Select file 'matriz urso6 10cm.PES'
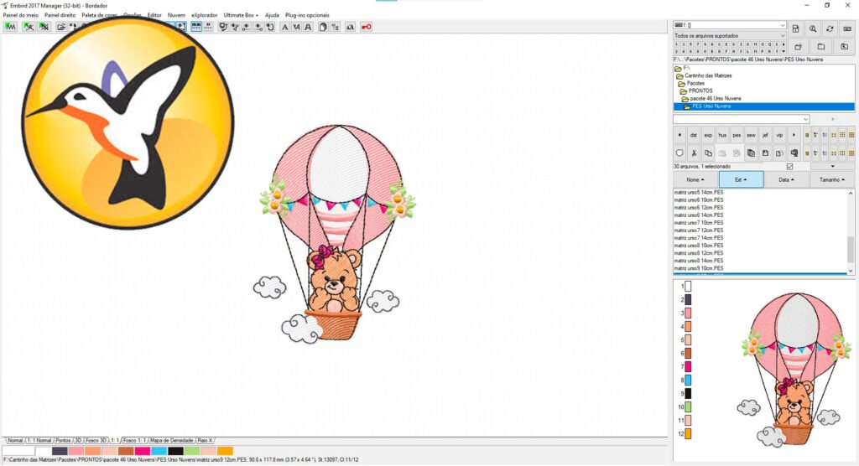The width and height of the screenshot is (859, 466). (699, 199)
